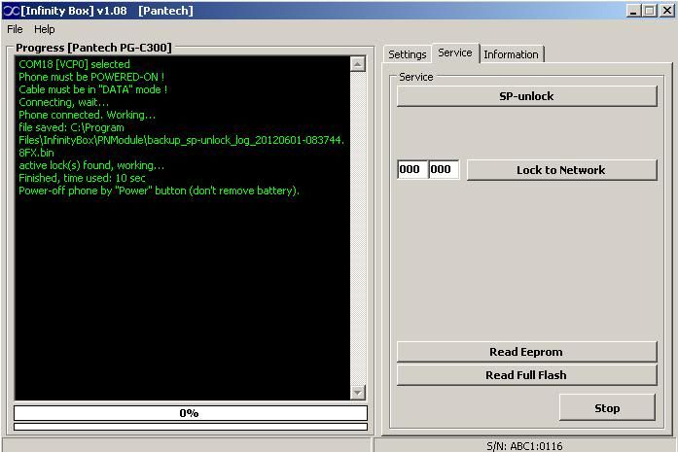Maximize the Infinity Box window
Viewport: 678px width, 452px height.
pyautogui.click(x=649, y=11)
